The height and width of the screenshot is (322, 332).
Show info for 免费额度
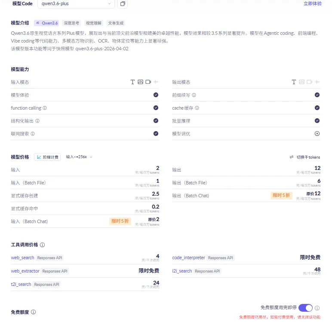pyautogui.click(x=34, y=312)
